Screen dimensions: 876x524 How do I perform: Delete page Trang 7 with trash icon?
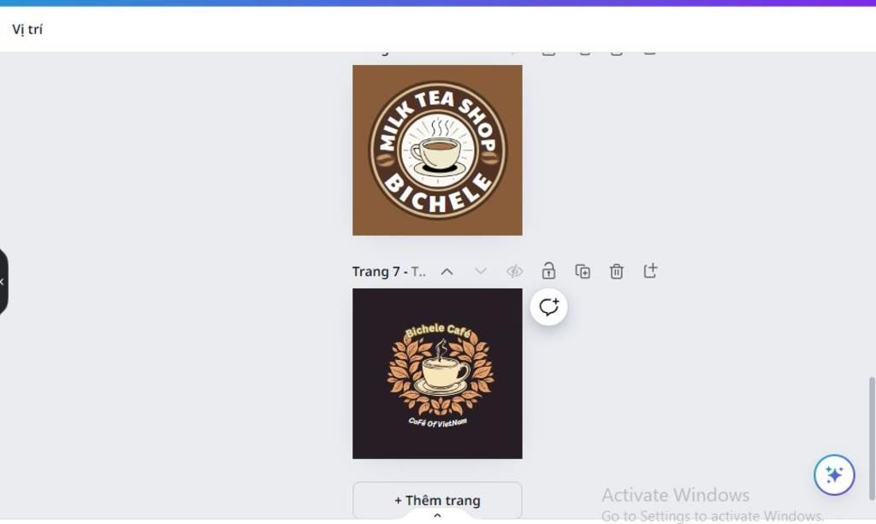[616, 271]
